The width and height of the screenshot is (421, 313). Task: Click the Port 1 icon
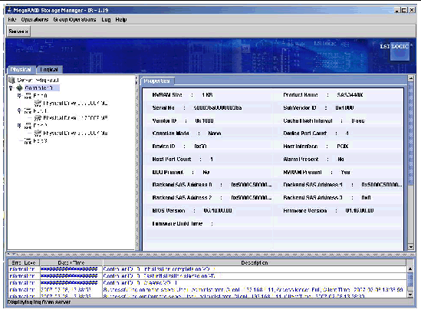tap(28, 110)
